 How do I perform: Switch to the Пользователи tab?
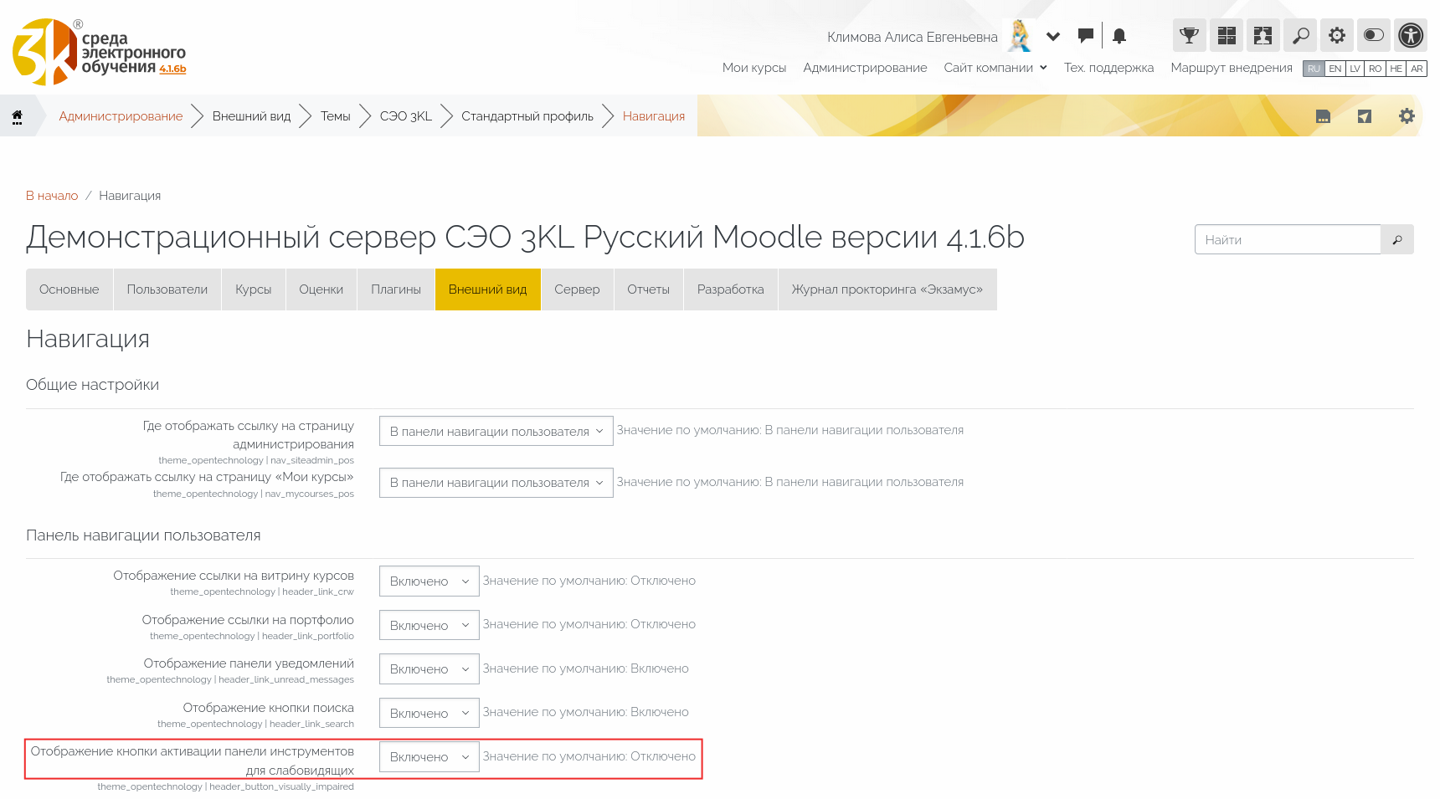pyautogui.click(x=167, y=289)
